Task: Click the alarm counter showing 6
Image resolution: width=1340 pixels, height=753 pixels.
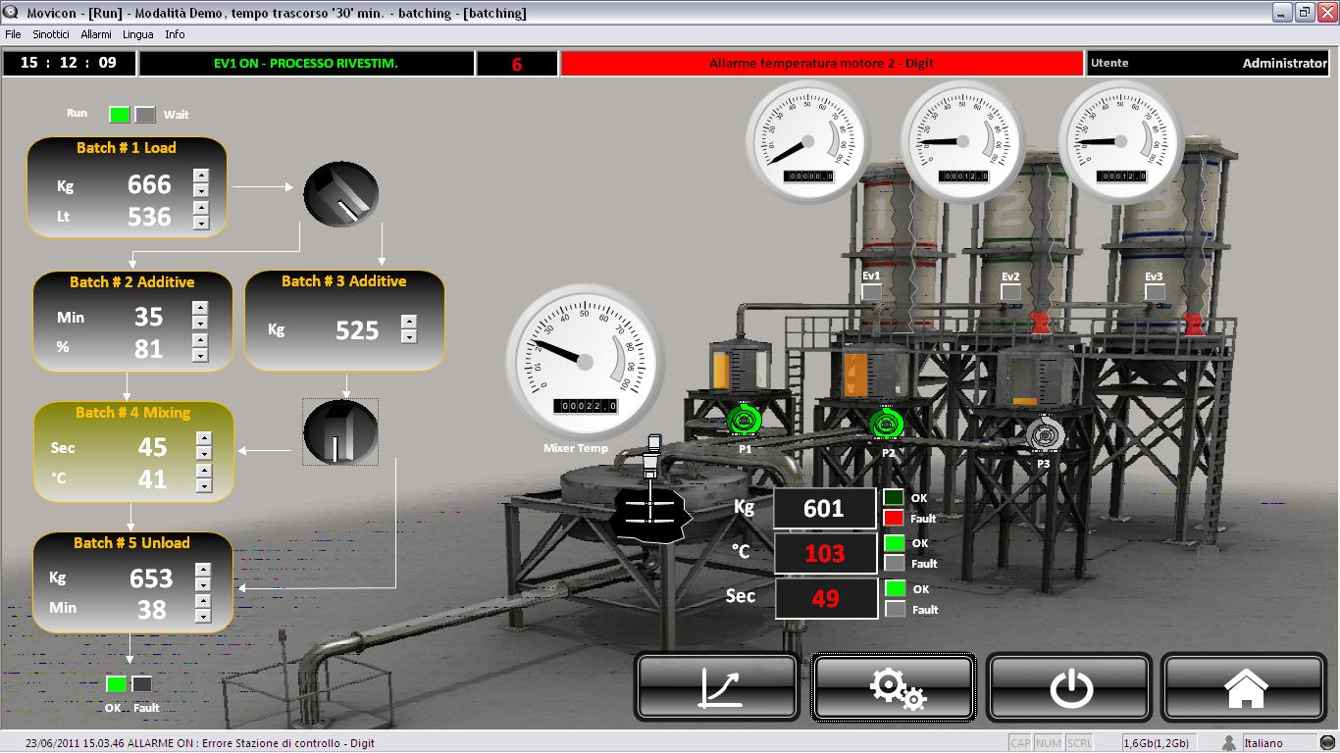Action: pyautogui.click(x=517, y=63)
